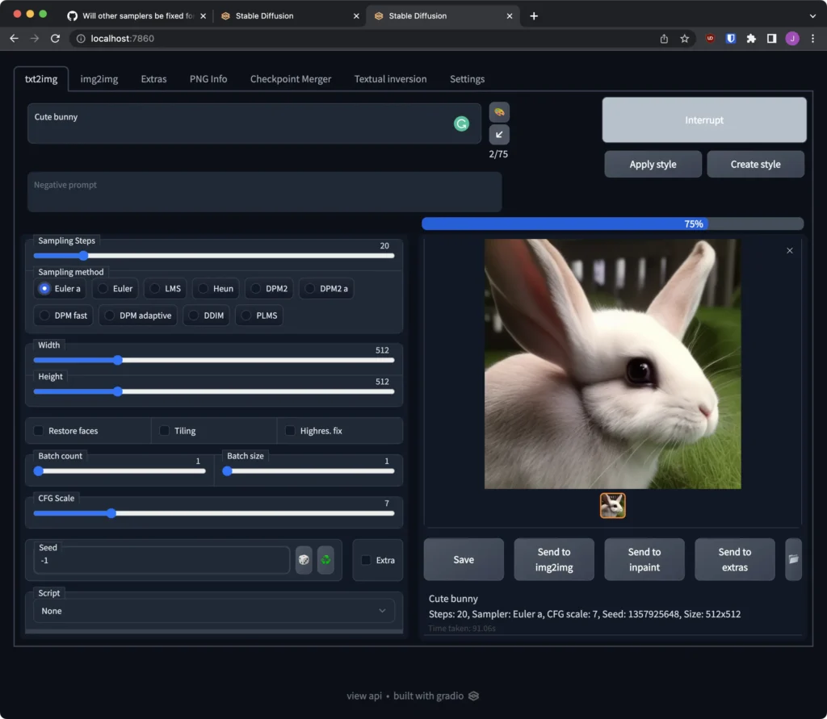Click the dice icon next to Seed
Screen dimensions: 827x719
coord(304,560)
